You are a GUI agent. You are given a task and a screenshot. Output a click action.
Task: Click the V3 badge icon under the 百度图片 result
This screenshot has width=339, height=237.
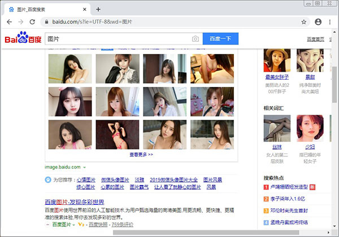click(x=81, y=225)
